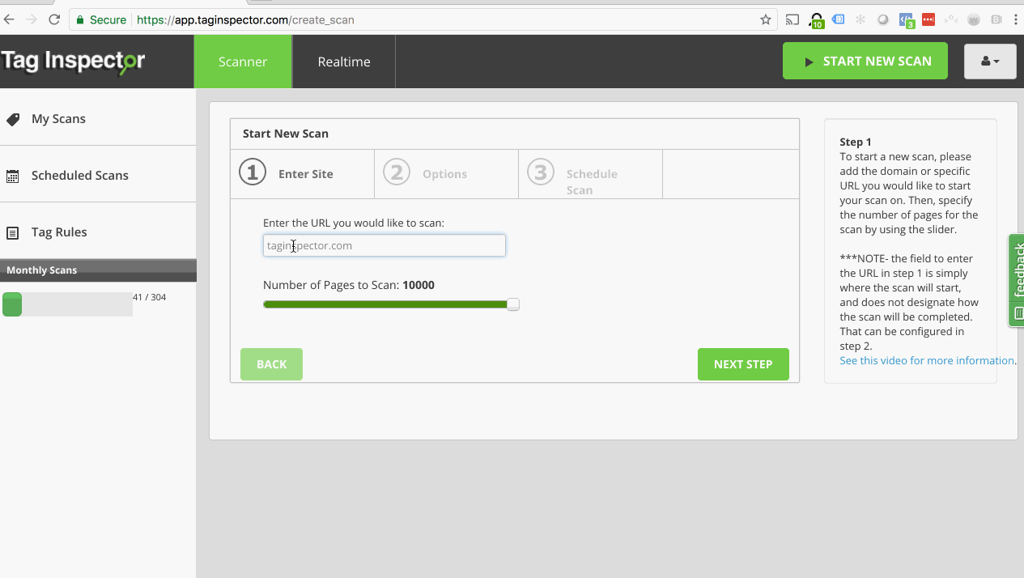The image size is (1024, 578).
Task: Click the My Scans tag icon
Action: [13, 120]
